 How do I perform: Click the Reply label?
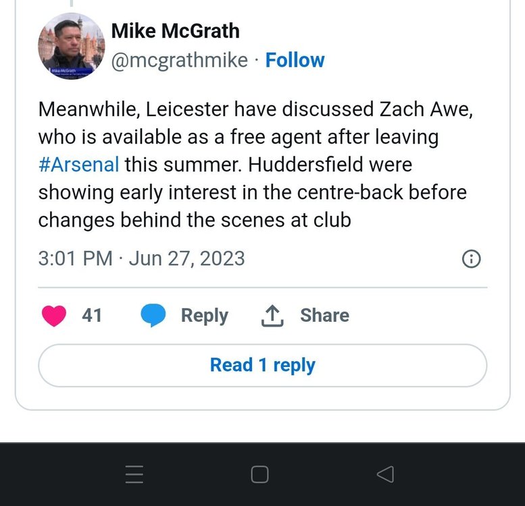pos(205,316)
